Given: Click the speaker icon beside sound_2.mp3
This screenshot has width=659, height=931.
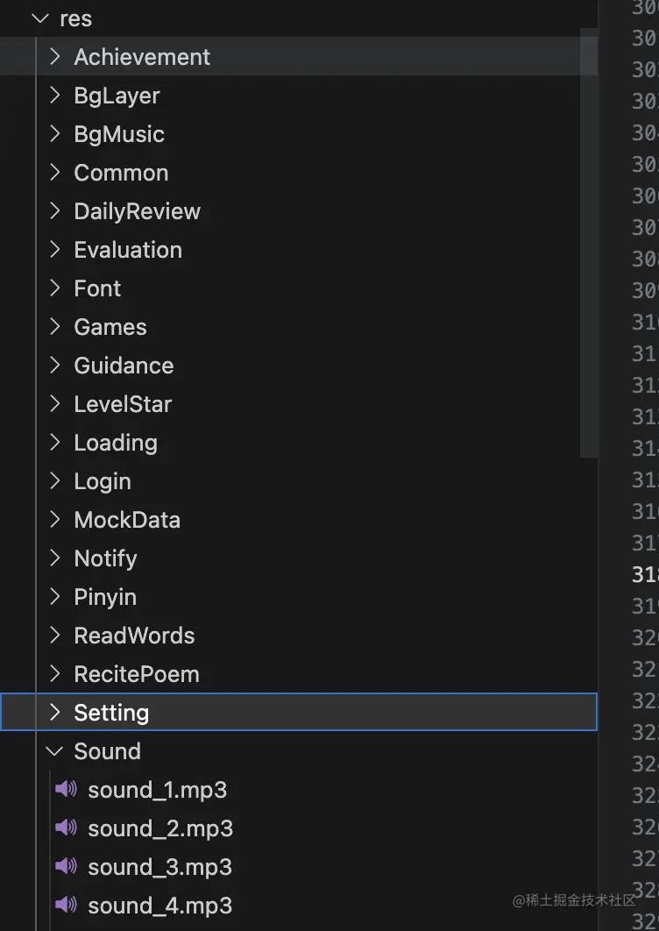Looking at the screenshot, I should 66,828.
